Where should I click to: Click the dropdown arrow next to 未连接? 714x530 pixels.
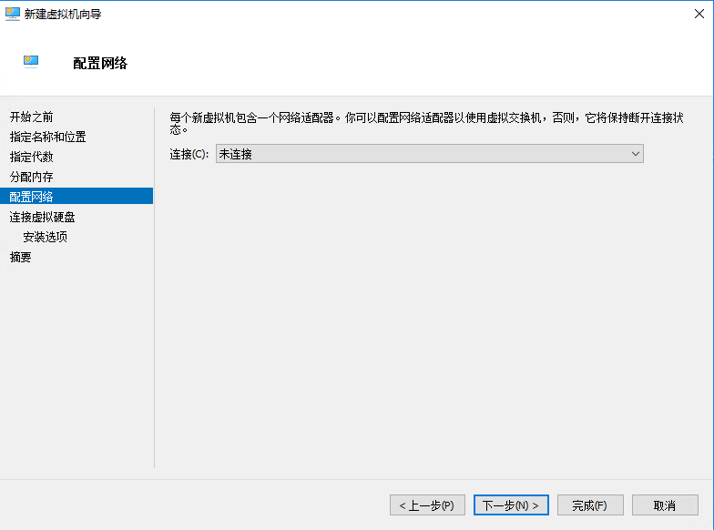click(636, 154)
